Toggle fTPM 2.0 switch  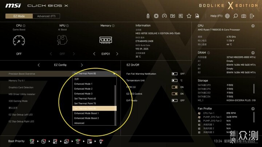coord(175,87)
